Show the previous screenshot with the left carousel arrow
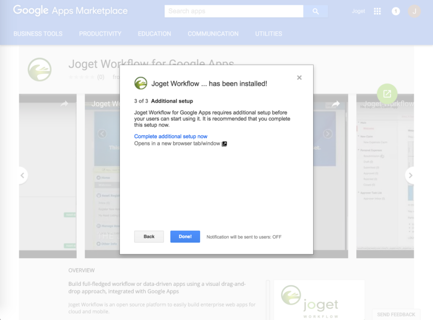433x320 pixels. (x=23, y=175)
